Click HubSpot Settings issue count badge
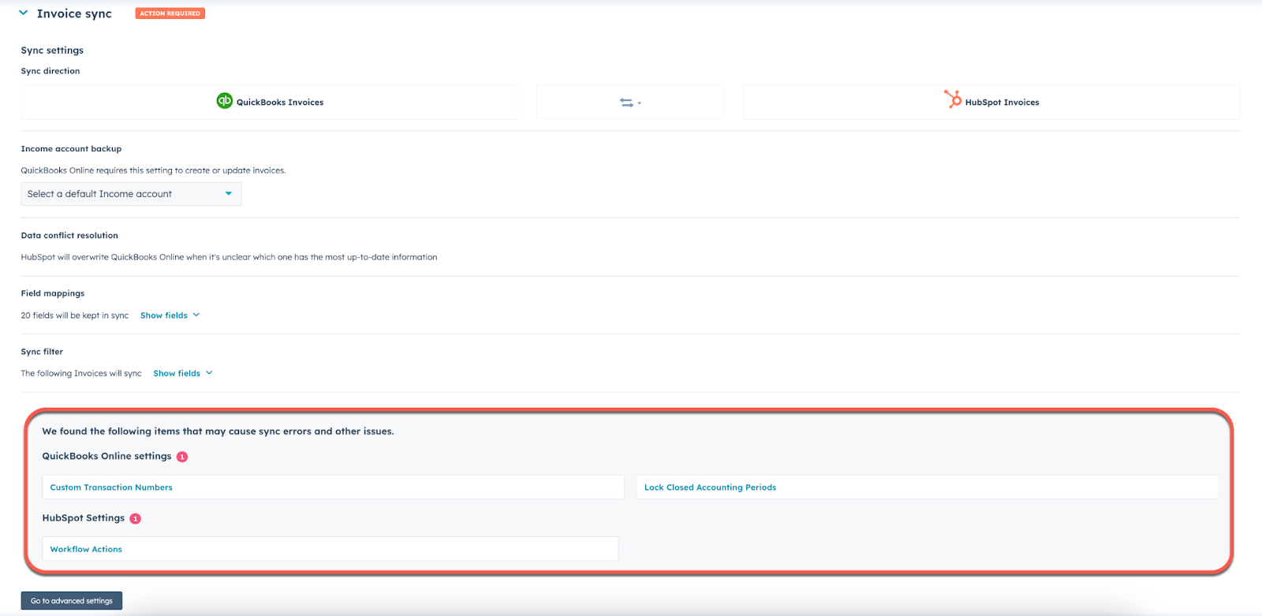 point(136,518)
